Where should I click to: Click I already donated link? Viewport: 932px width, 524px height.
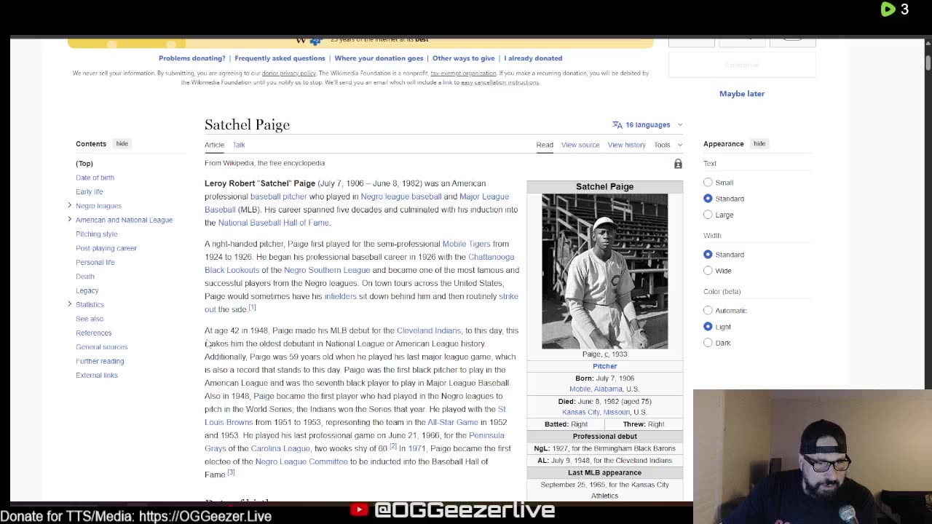(x=533, y=58)
